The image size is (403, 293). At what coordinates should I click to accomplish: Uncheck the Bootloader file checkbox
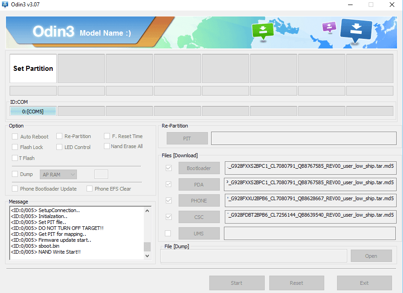pos(169,168)
